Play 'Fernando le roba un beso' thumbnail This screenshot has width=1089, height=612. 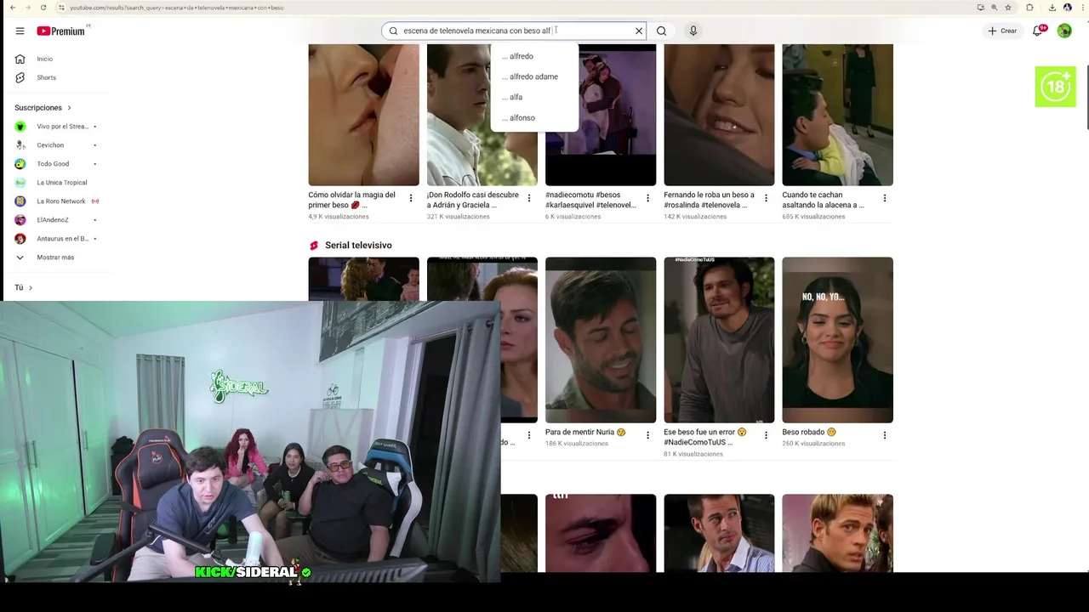point(719,115)
